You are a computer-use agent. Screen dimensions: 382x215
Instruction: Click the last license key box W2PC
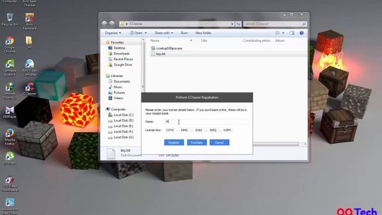click(227, 130)
